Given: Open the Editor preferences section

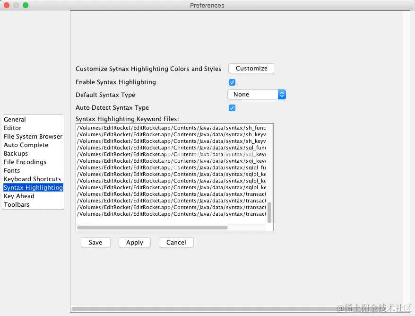Looking at the screenshot, I should tap(33, 128).
